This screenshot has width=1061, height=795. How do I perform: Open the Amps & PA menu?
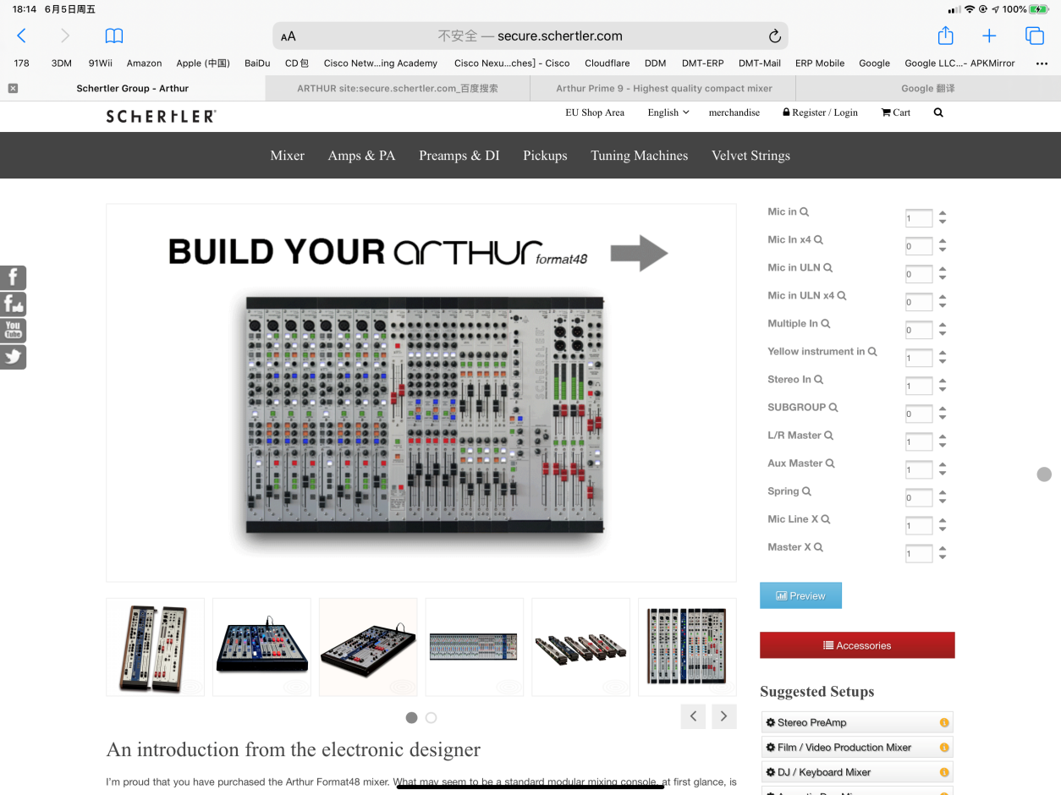click(x=361, y=156)
